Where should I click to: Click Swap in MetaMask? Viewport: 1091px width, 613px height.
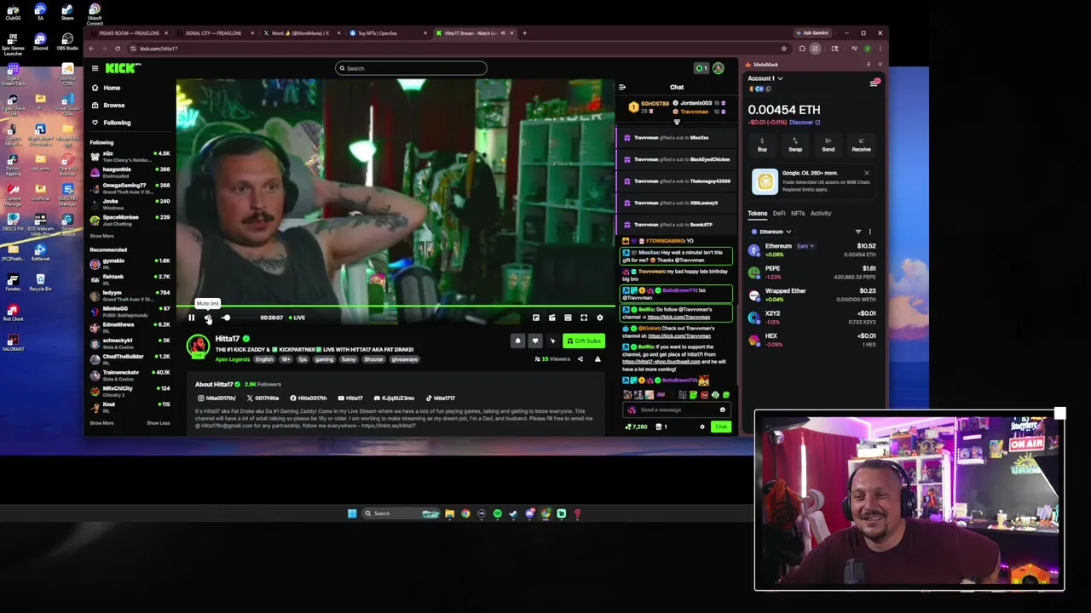click(795, 145)
